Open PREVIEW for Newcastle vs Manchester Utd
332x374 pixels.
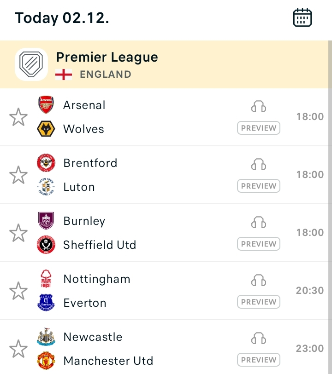[259, 360]
